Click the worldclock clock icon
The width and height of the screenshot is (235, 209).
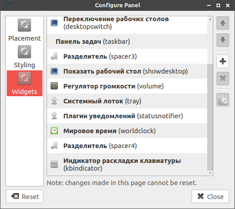tap(54, 131)
